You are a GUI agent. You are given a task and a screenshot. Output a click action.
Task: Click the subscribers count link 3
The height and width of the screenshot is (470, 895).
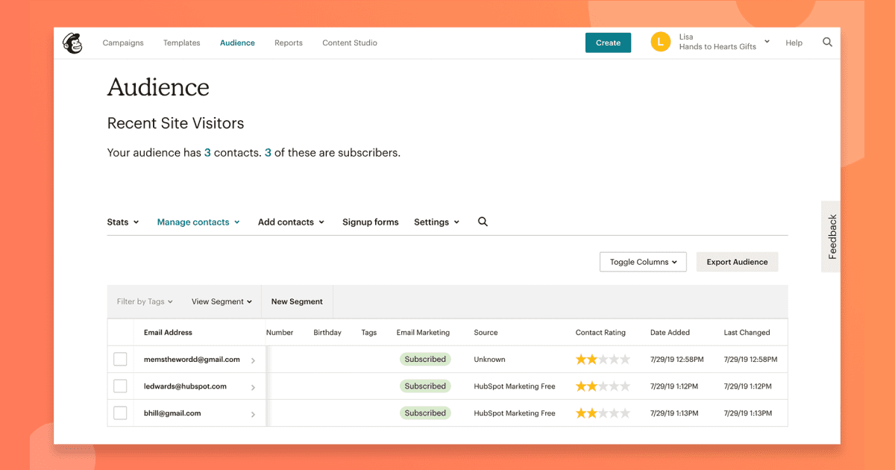click(268, 153)
